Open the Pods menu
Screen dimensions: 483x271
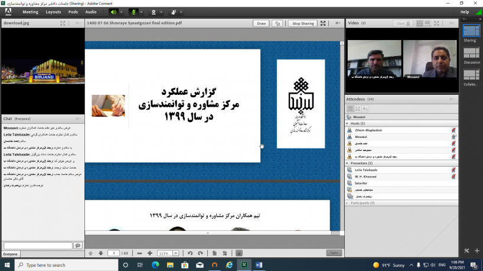73,12
